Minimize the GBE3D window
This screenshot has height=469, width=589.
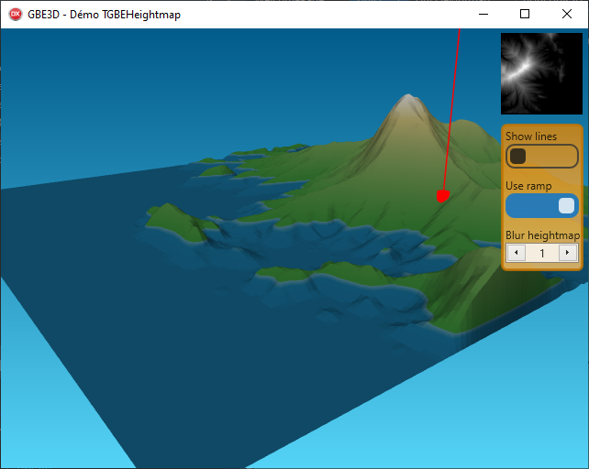pyautogui.click(x=483, y=15)
